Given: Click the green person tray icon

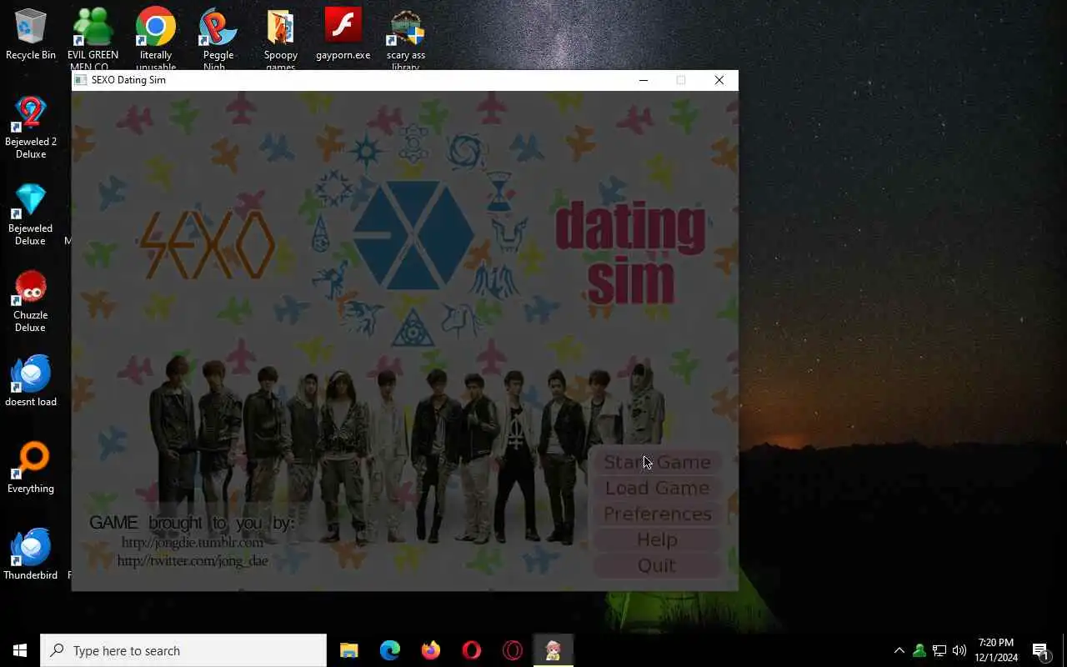Looking at the screenshot, I should [919, 650].
